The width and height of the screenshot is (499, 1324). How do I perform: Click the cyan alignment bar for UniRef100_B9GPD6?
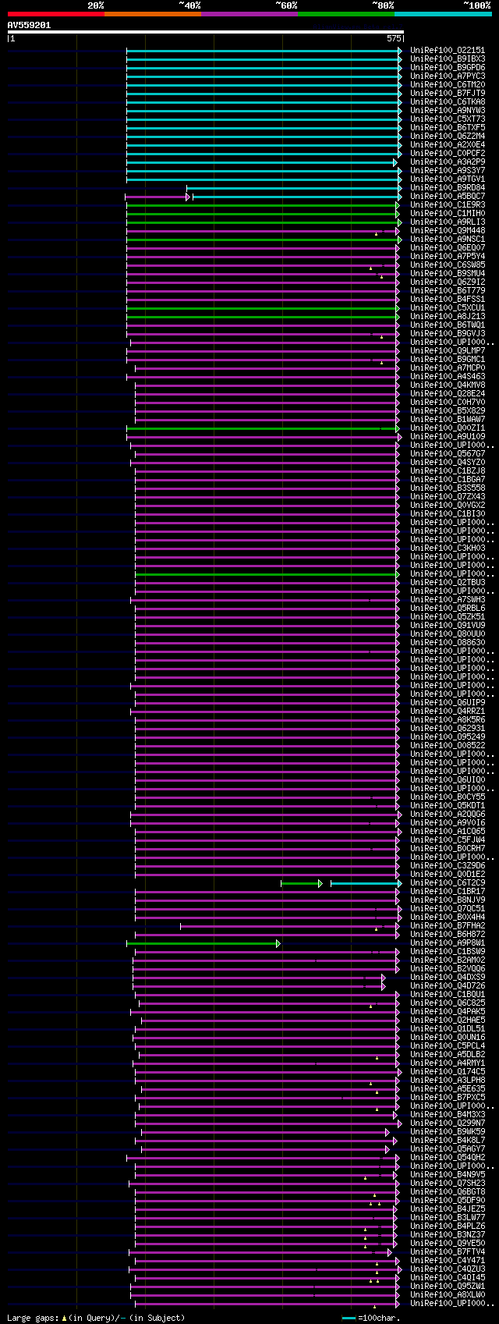click(264, 67)
